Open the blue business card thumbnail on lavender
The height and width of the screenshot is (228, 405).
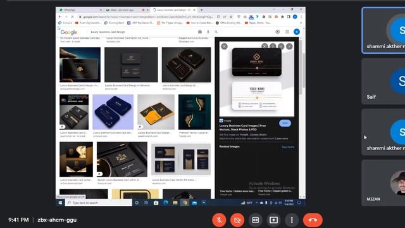[x=113, y=112]
